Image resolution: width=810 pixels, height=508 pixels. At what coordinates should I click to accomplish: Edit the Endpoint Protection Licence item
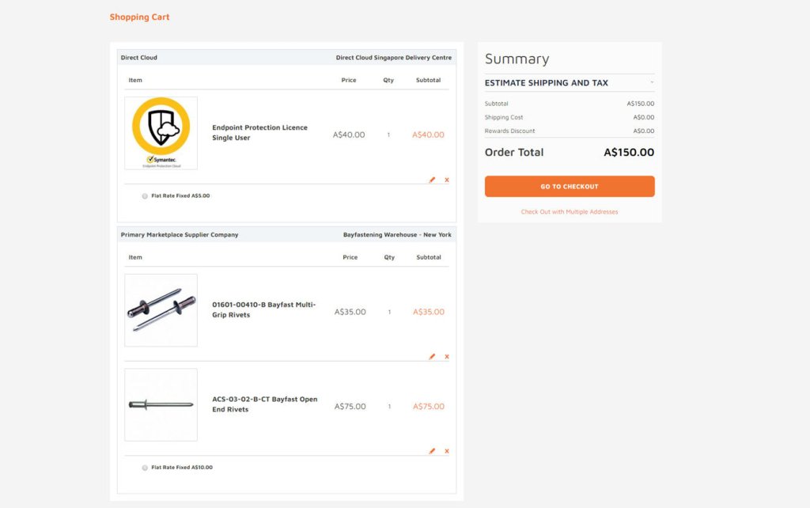432,180
